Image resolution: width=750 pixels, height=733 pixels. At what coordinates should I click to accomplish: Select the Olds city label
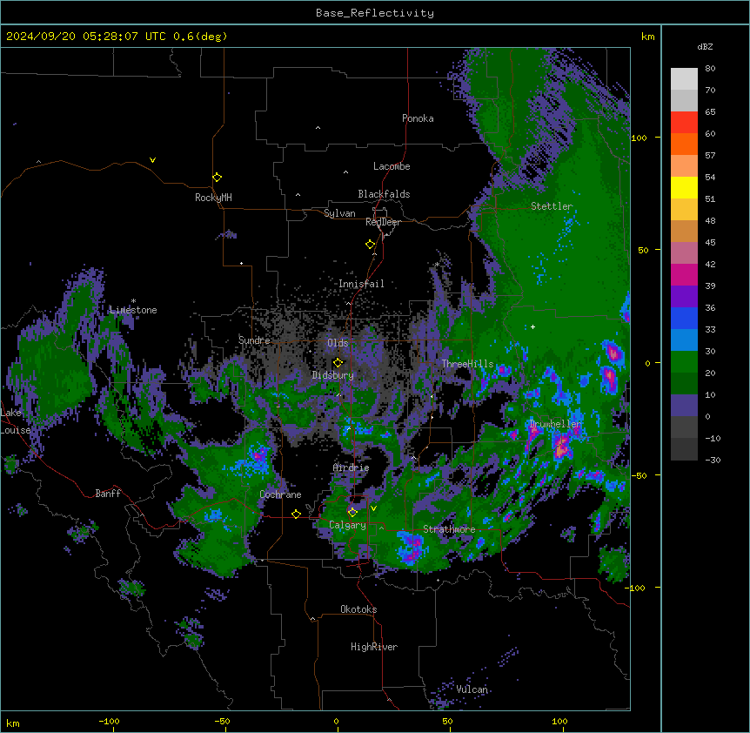[338, 343]
